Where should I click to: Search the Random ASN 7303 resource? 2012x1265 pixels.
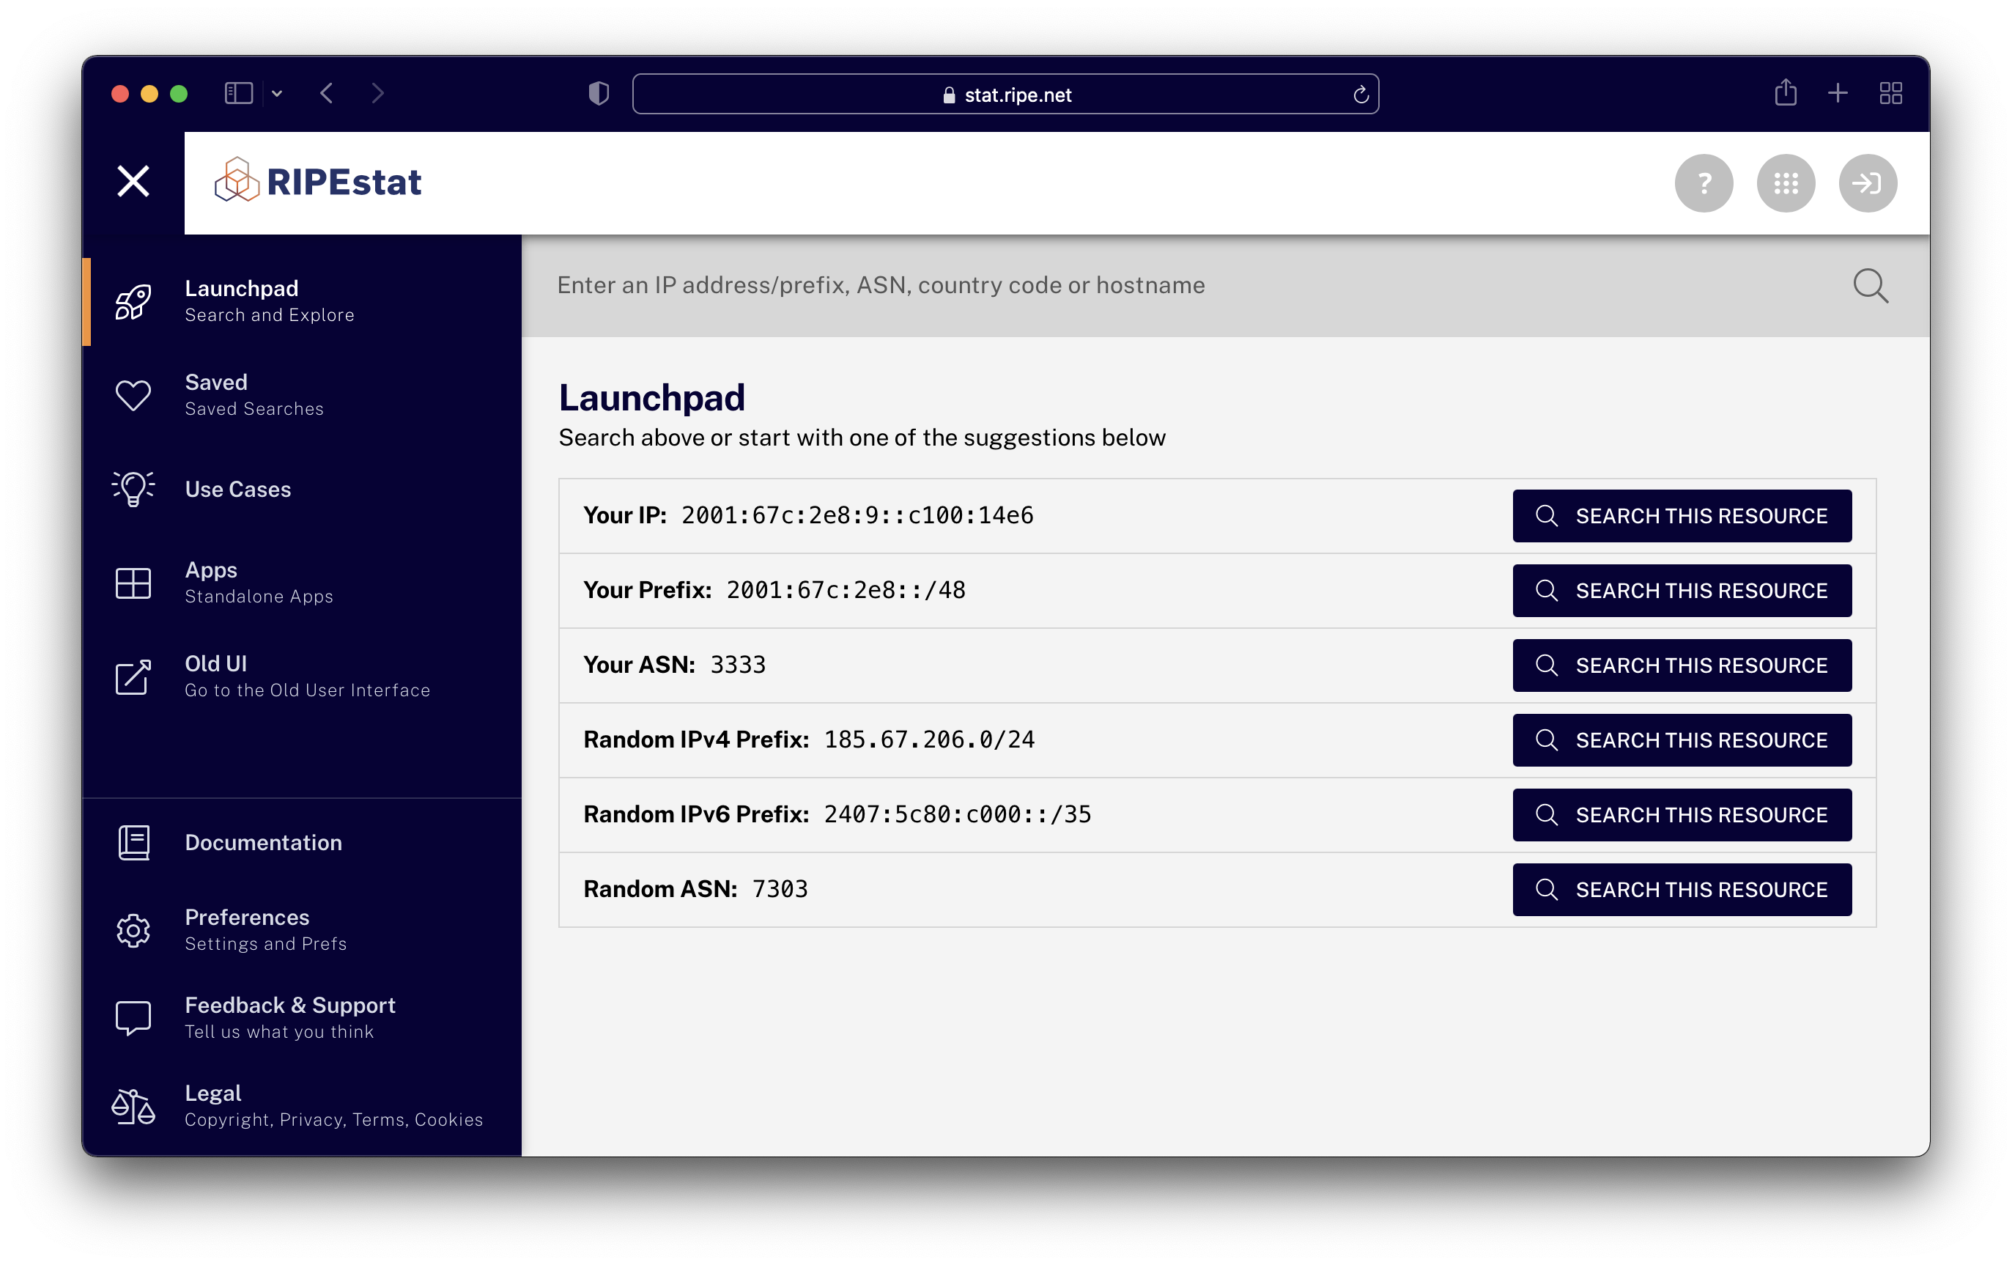(1681, 890)
